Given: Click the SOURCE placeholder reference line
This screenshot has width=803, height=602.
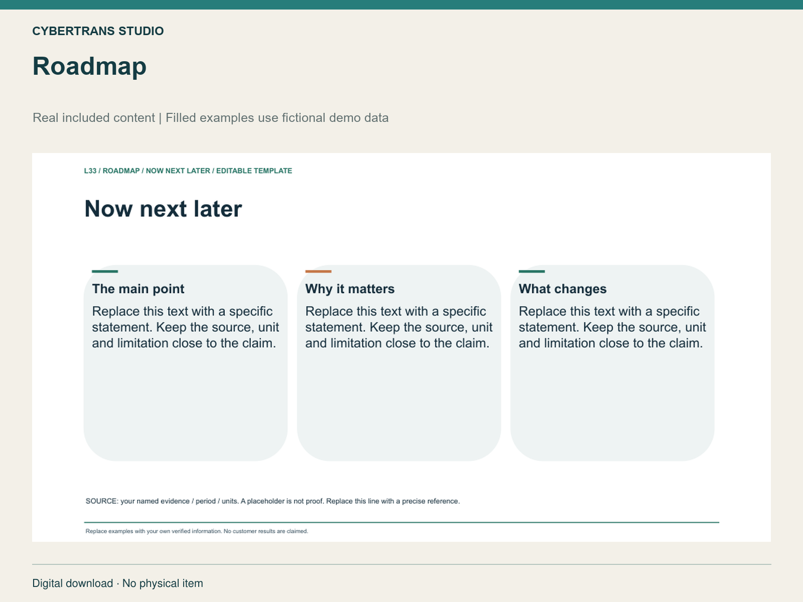Looking at the screenshot, I should [273, 501].
